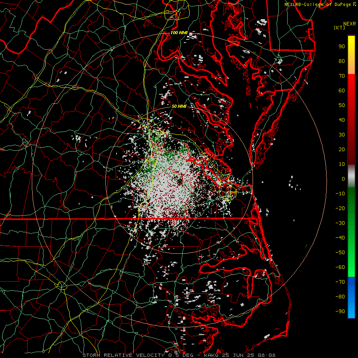Image resolution: width=358 pixels, height=358 pixels.
Task: Click the 10 value on the velocity scale
Action: [342, 164]
